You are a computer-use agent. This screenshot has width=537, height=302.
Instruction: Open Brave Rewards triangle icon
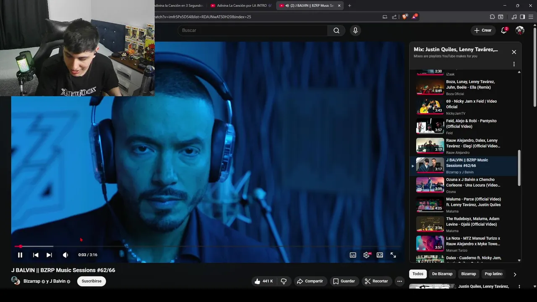click(414, 17)
